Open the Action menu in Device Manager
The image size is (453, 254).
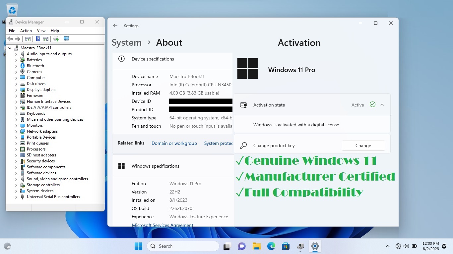[26, 31]
